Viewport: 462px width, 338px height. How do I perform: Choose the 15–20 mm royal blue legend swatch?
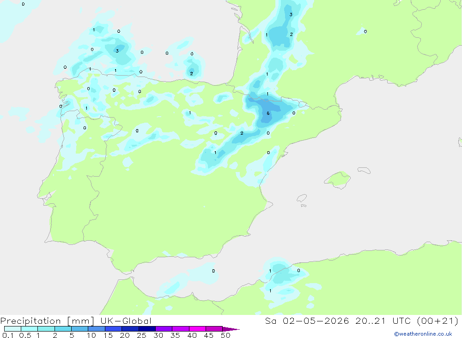(x=114, y=329)
